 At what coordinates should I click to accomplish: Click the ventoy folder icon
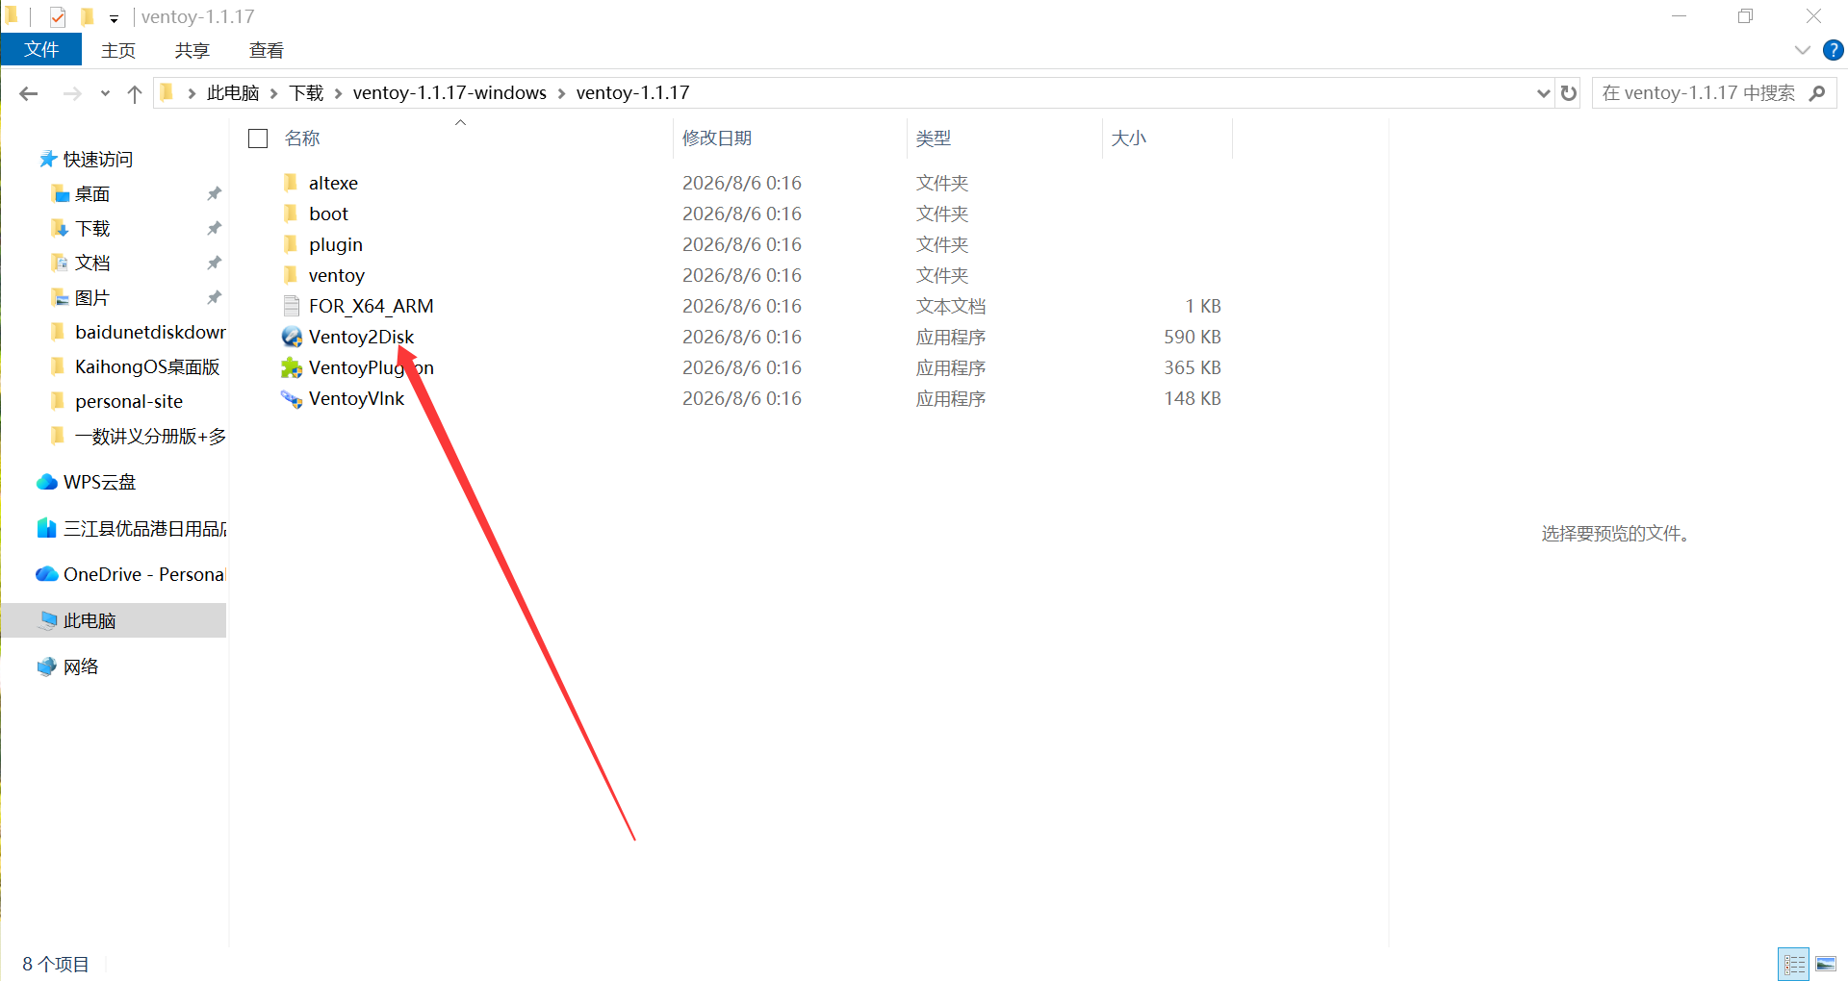click(x=291, y=275)
